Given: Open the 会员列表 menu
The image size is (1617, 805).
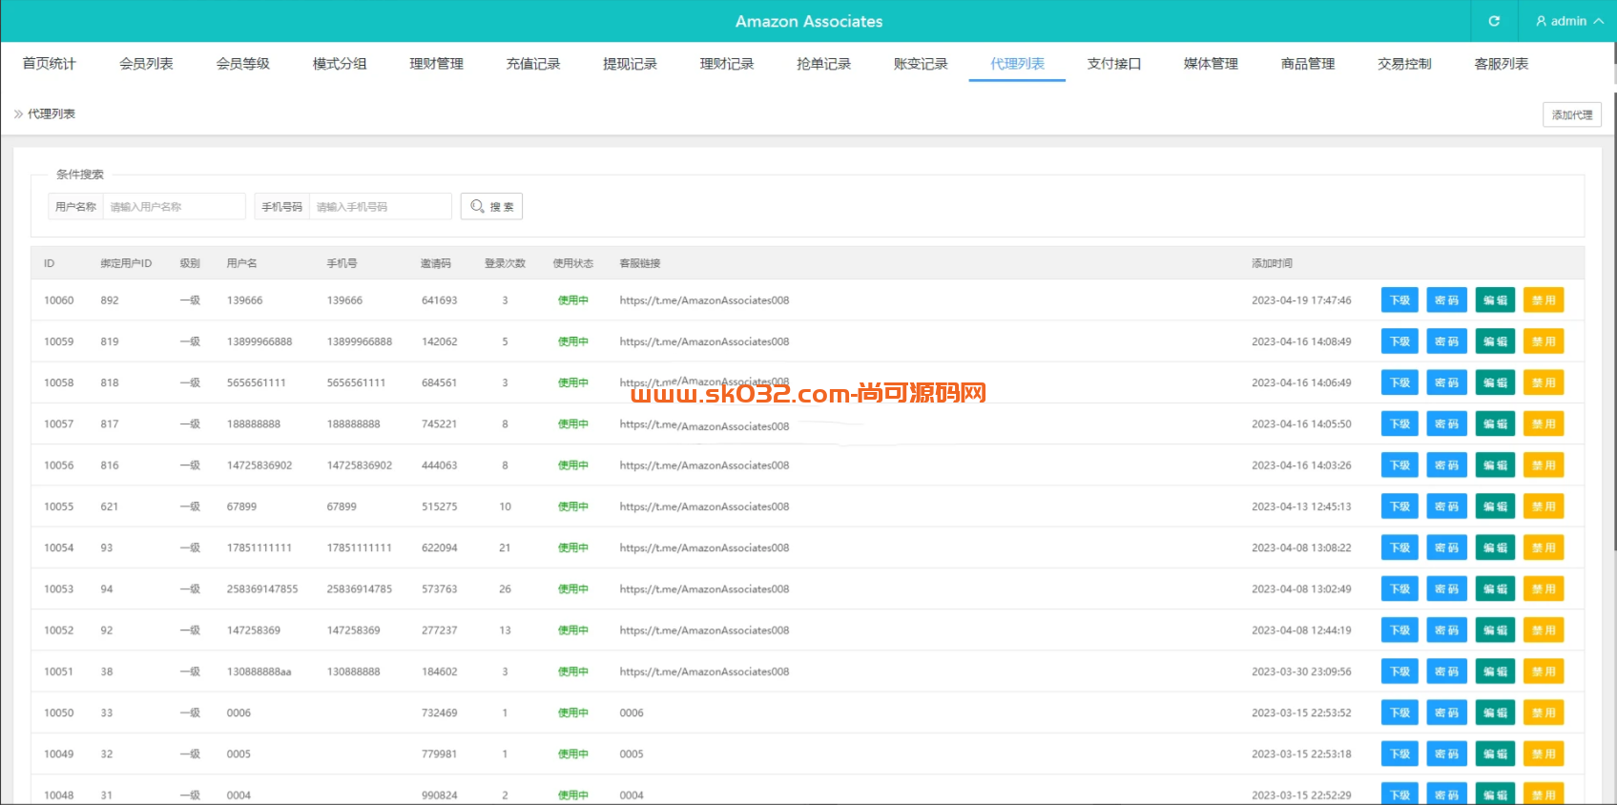Looking at the screenshot, I should 146,63.
